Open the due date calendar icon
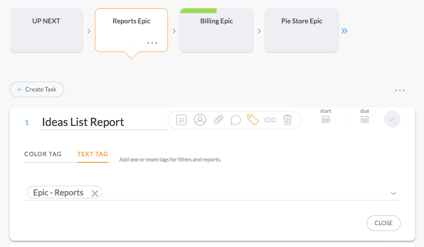 tap(365, 119)
